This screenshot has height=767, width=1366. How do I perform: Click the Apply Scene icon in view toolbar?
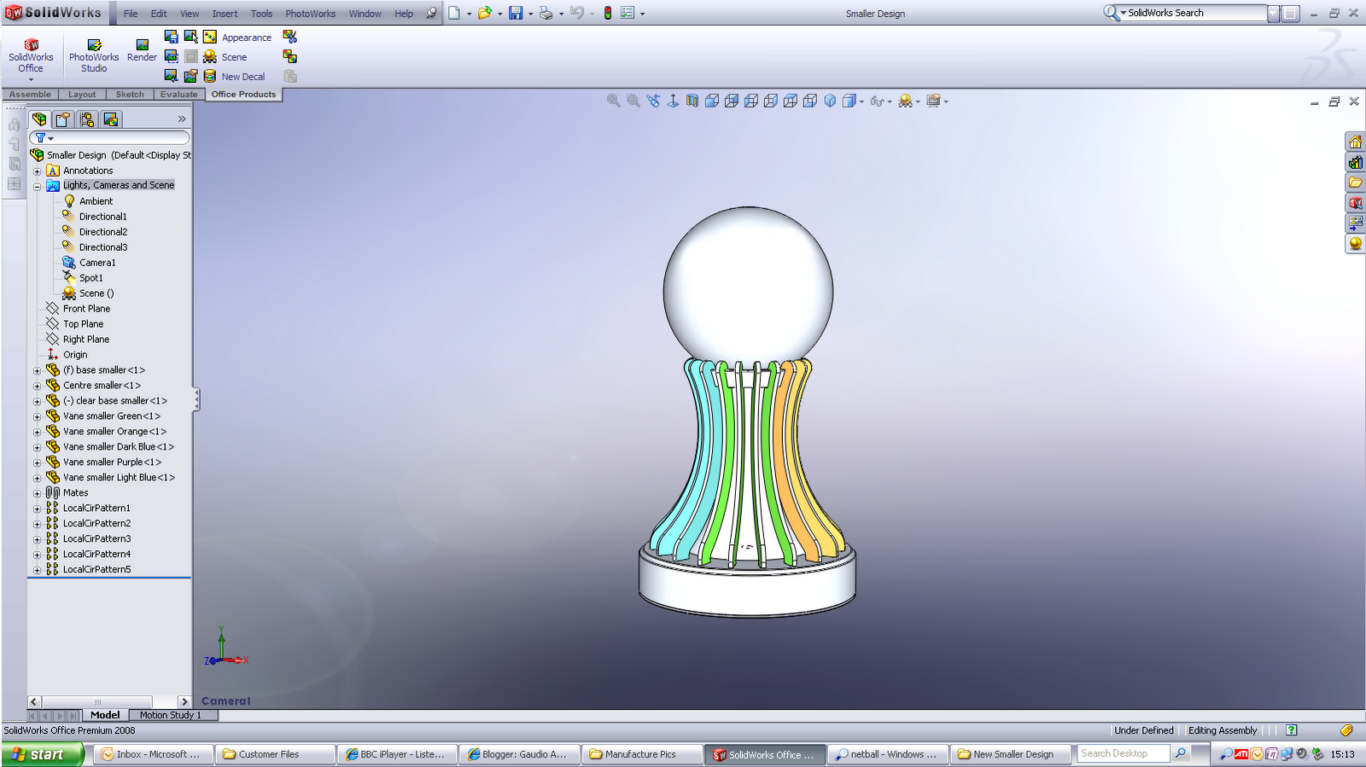(905, 101)
